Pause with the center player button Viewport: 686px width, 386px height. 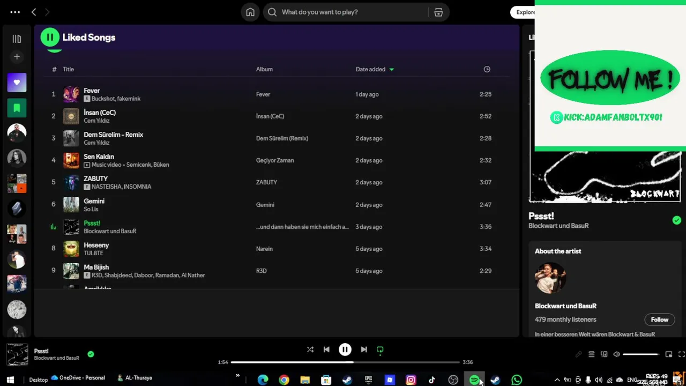[x=345, y=350]
